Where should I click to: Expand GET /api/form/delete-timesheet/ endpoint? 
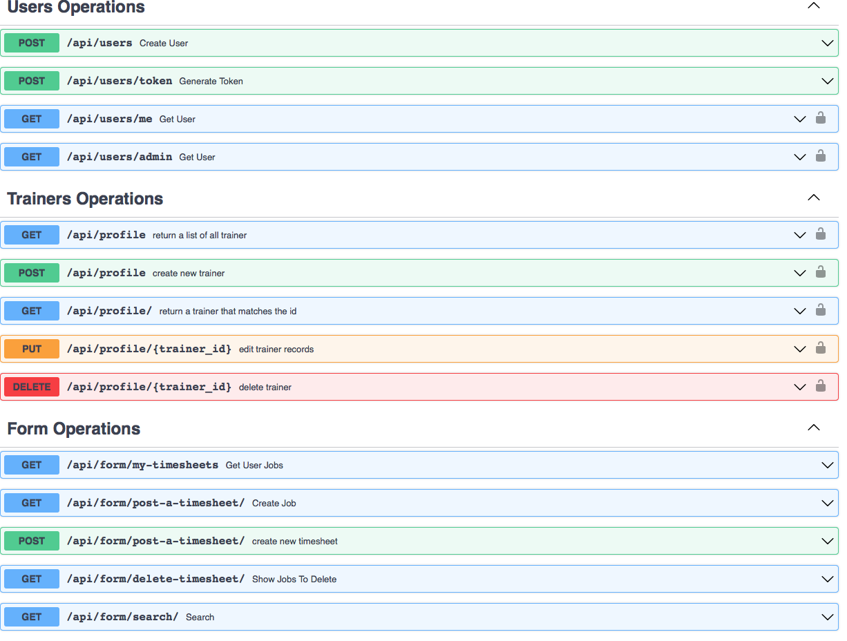(x=827, y=578)
